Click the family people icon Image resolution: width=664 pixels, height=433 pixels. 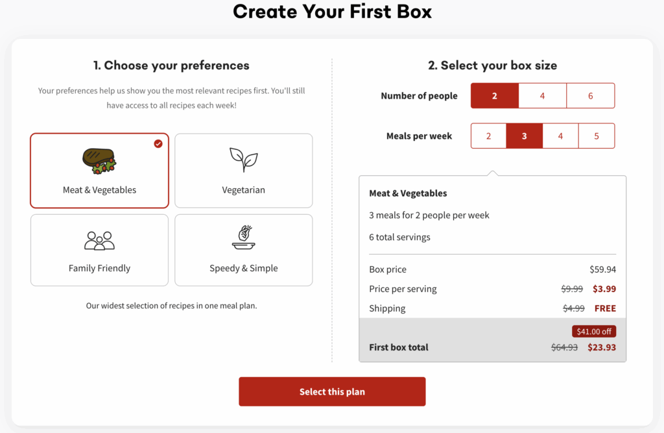(x=99, y=240)
